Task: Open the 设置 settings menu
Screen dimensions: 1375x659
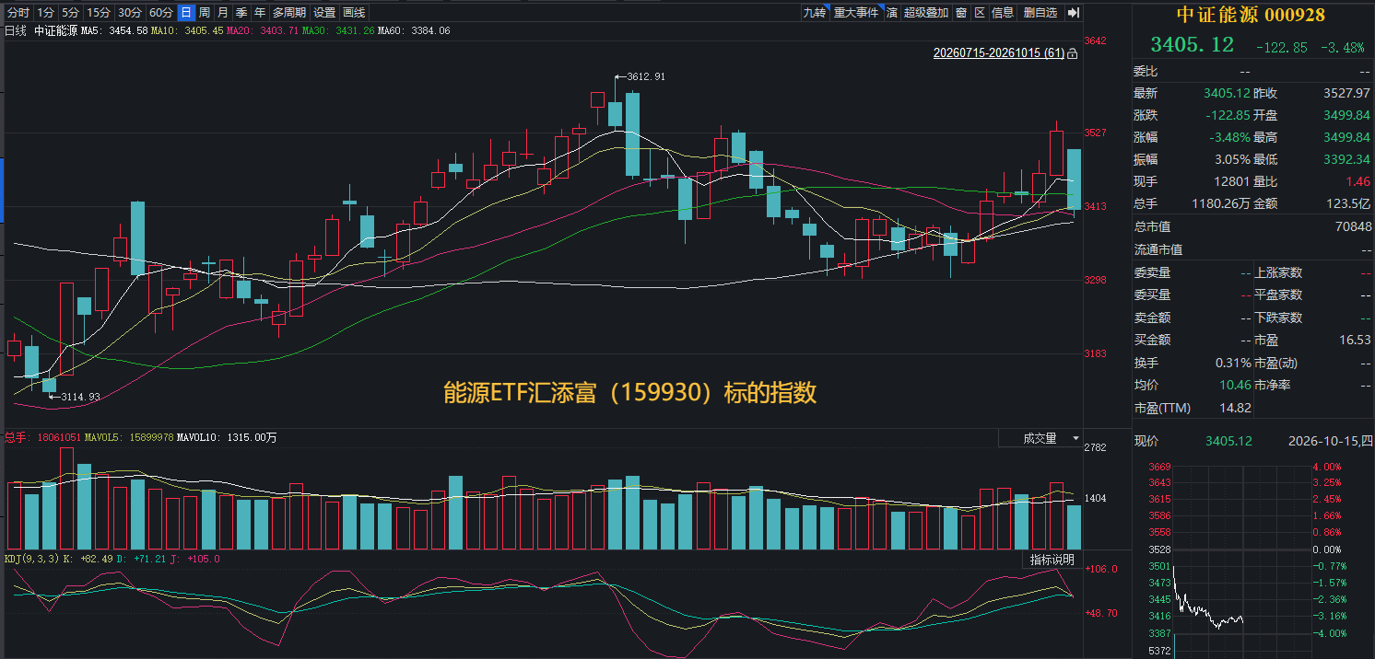Action: click(324, 13)
